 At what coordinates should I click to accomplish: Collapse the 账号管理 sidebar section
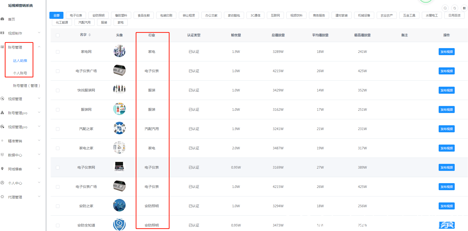[39, 47]
